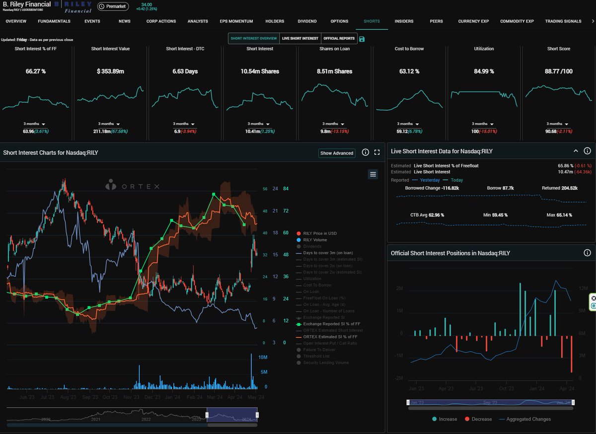Viewport: 596px width, 434px height.
Task: Open the EPS Momentum tab
Action: tap(236, 21)
